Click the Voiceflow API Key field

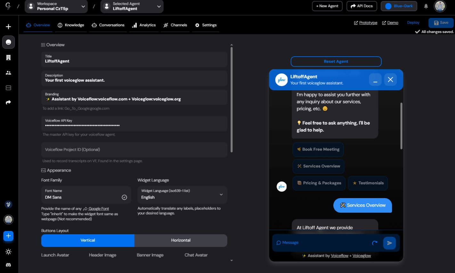pos(134,123)
